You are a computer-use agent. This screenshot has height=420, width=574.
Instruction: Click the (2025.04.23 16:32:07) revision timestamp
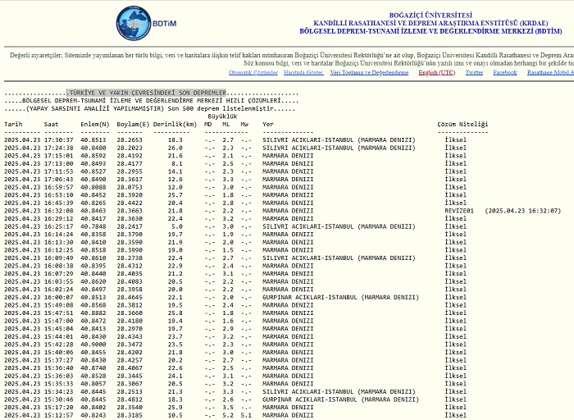point(523,211)
